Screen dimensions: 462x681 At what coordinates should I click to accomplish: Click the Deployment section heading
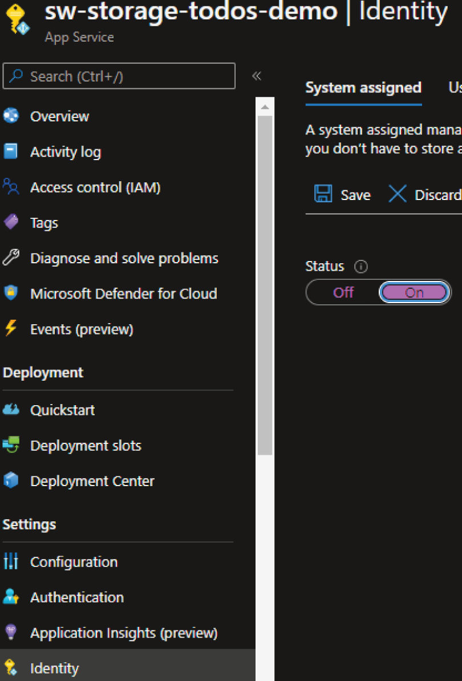coord(43,373)
